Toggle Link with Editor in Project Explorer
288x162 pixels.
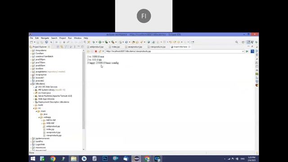point(62,47)
